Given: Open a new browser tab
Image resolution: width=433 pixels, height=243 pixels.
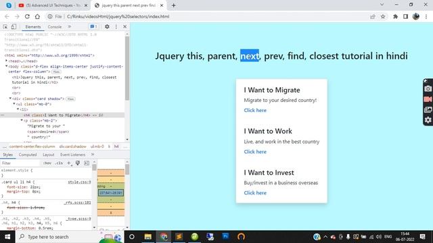Looking at the screenshot, I should point(173,5).
